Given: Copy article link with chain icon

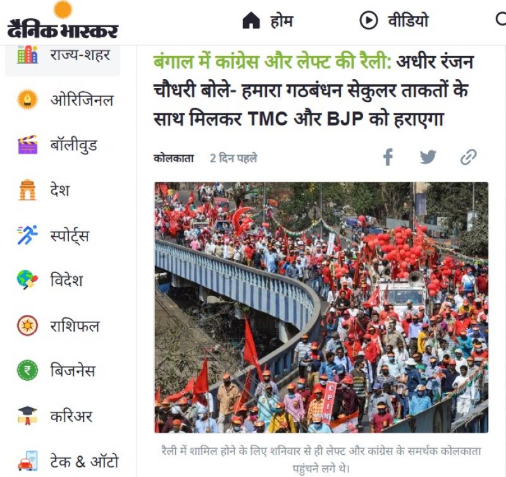Looking at the screenshot, I should tap(468, 157).
